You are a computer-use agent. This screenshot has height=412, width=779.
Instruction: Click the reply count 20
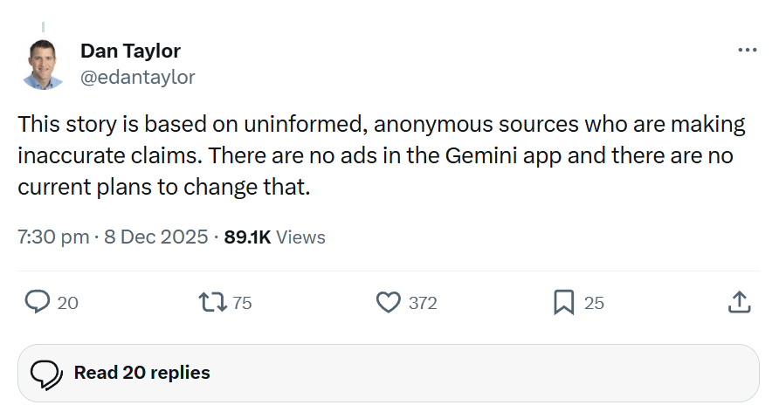pos(67,303)
